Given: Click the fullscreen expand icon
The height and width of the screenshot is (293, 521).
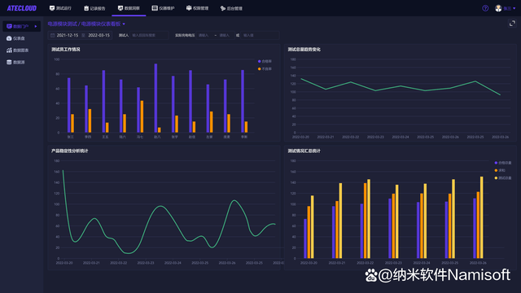Looking at the screenshot, I should click(512, 24).
